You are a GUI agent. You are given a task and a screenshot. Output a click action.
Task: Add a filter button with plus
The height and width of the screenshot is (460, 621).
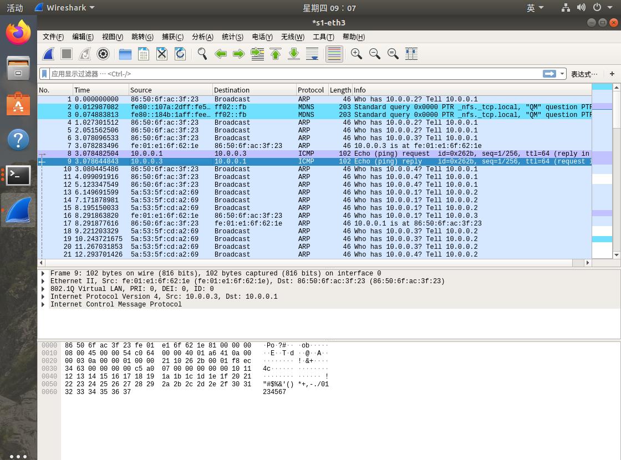[x=612, y=74]
